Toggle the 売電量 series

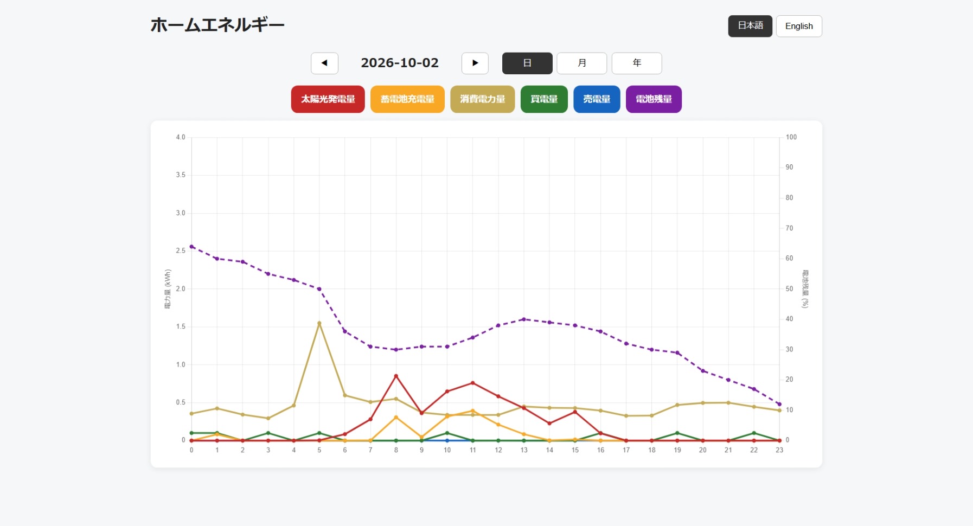(597, 99)
